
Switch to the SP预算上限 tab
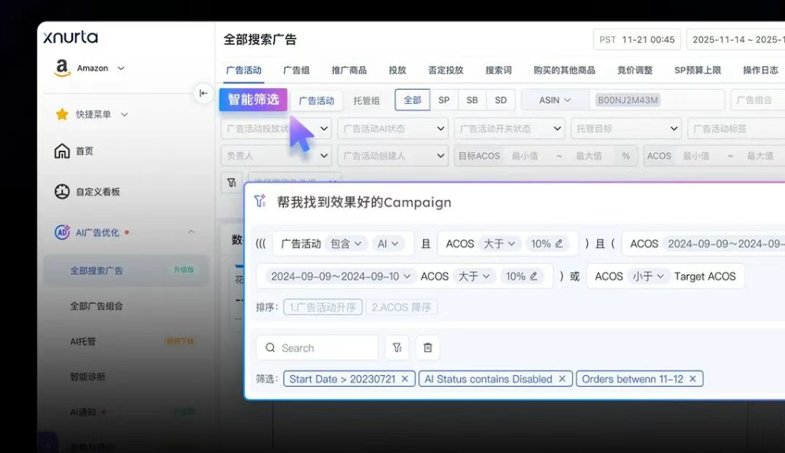coord(698,70)
